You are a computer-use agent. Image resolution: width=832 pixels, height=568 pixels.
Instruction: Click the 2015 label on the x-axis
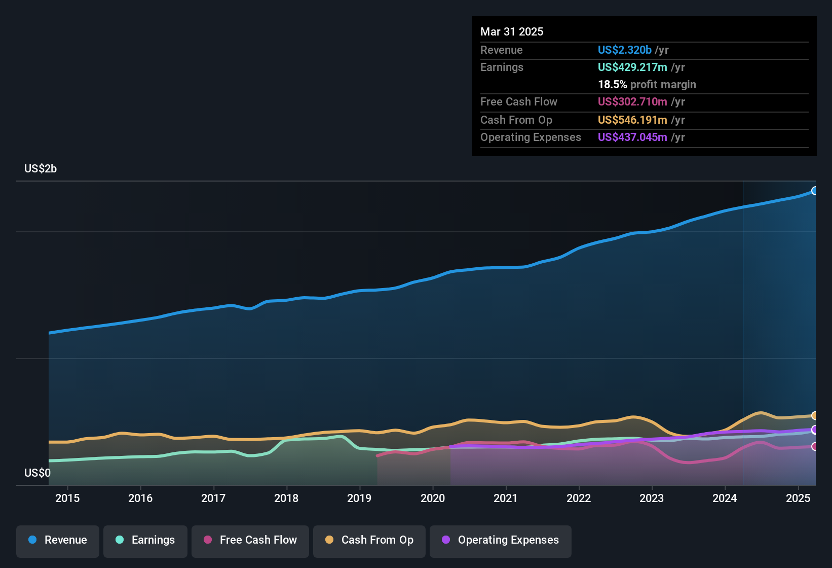pos(67,498)
